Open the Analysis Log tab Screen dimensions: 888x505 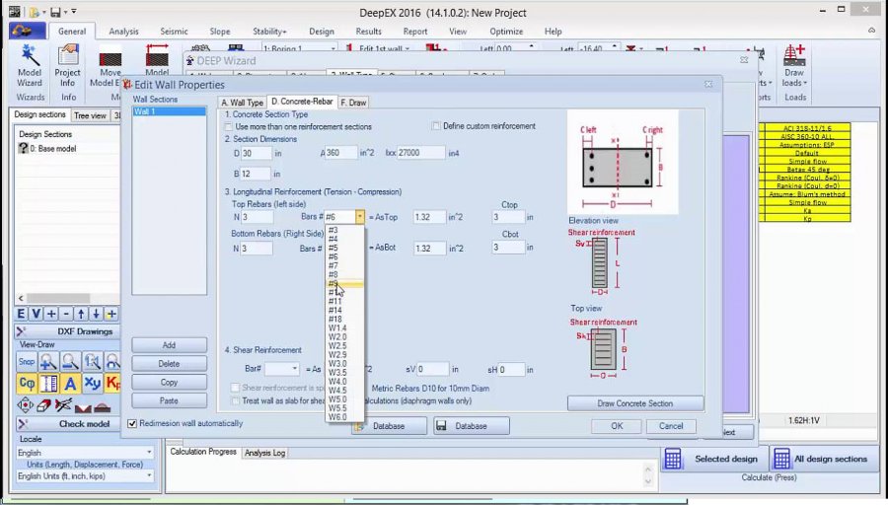click(264, 453)
